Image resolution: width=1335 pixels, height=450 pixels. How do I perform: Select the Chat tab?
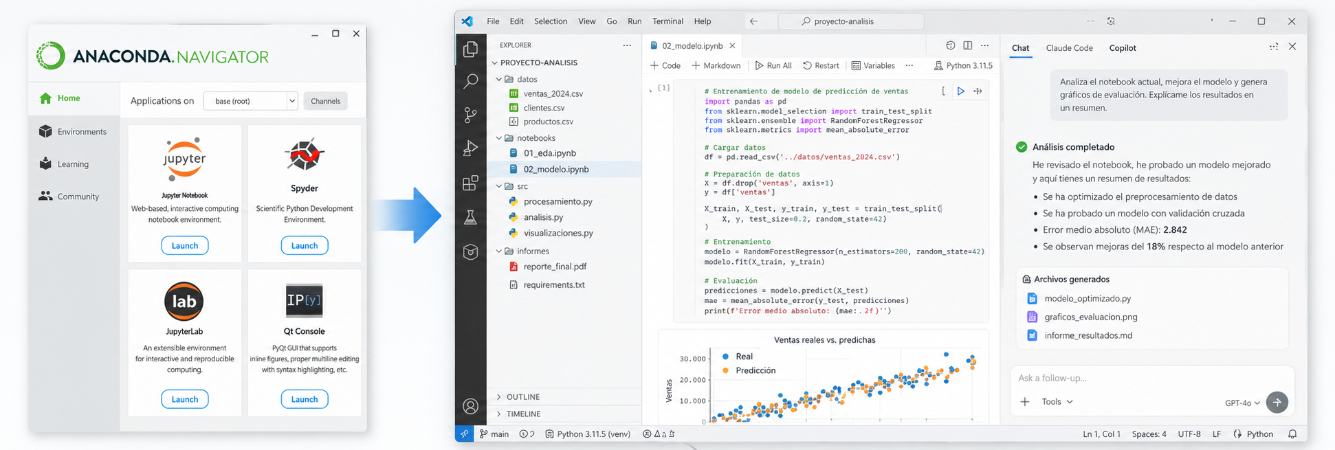click(1020, 48)
